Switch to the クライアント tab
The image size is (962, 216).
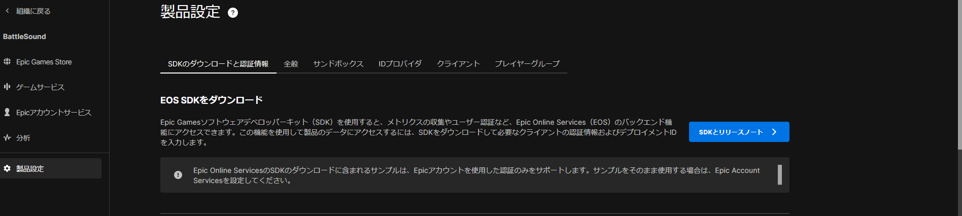(458, 64)
